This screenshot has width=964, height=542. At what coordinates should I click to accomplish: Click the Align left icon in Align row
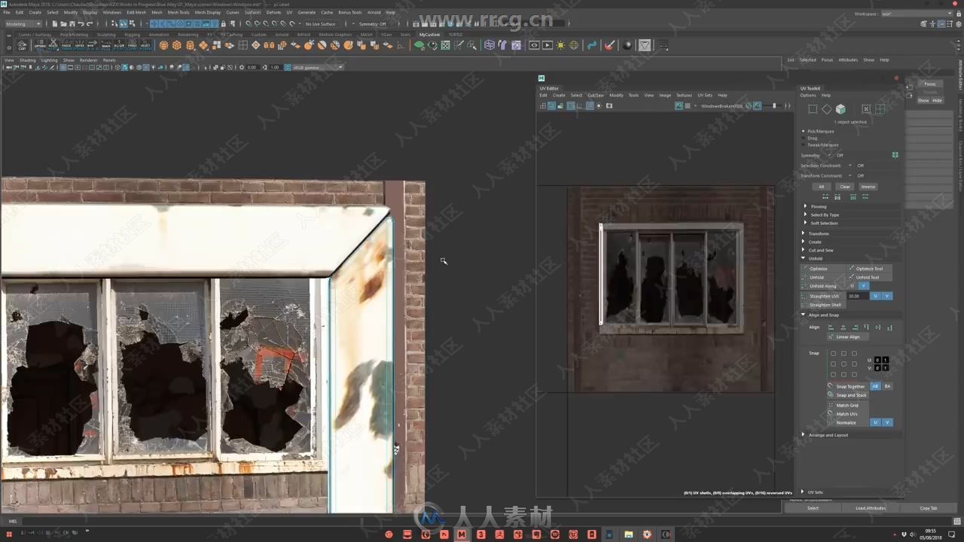click(x=831, y=327)
